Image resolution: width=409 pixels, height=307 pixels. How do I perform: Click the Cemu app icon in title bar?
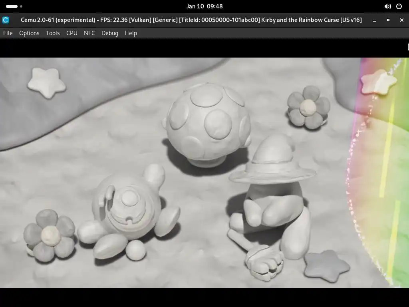6,20
